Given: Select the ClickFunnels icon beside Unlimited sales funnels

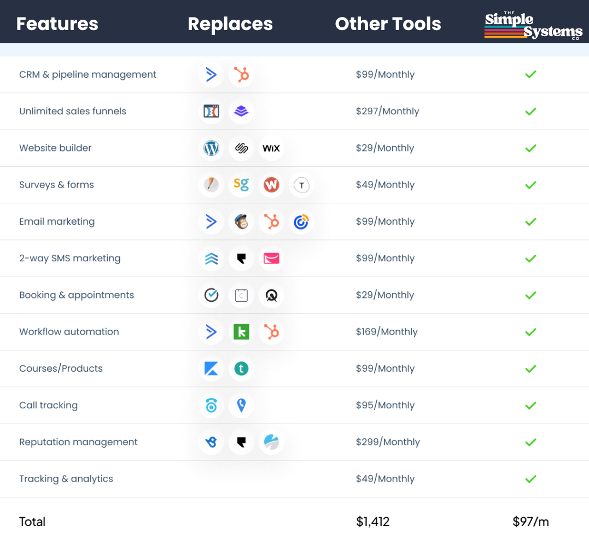Looking at the screenshot, I should 211,112.
